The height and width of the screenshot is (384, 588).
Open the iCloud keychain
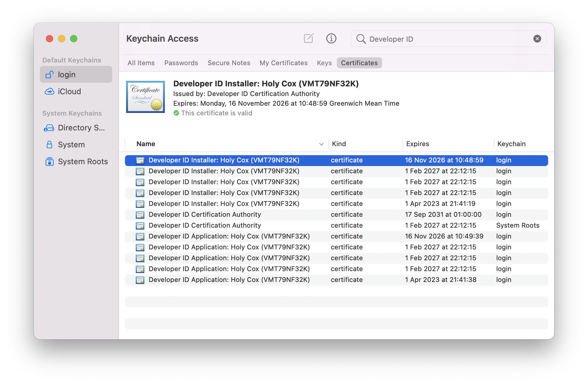coord(76,91)
